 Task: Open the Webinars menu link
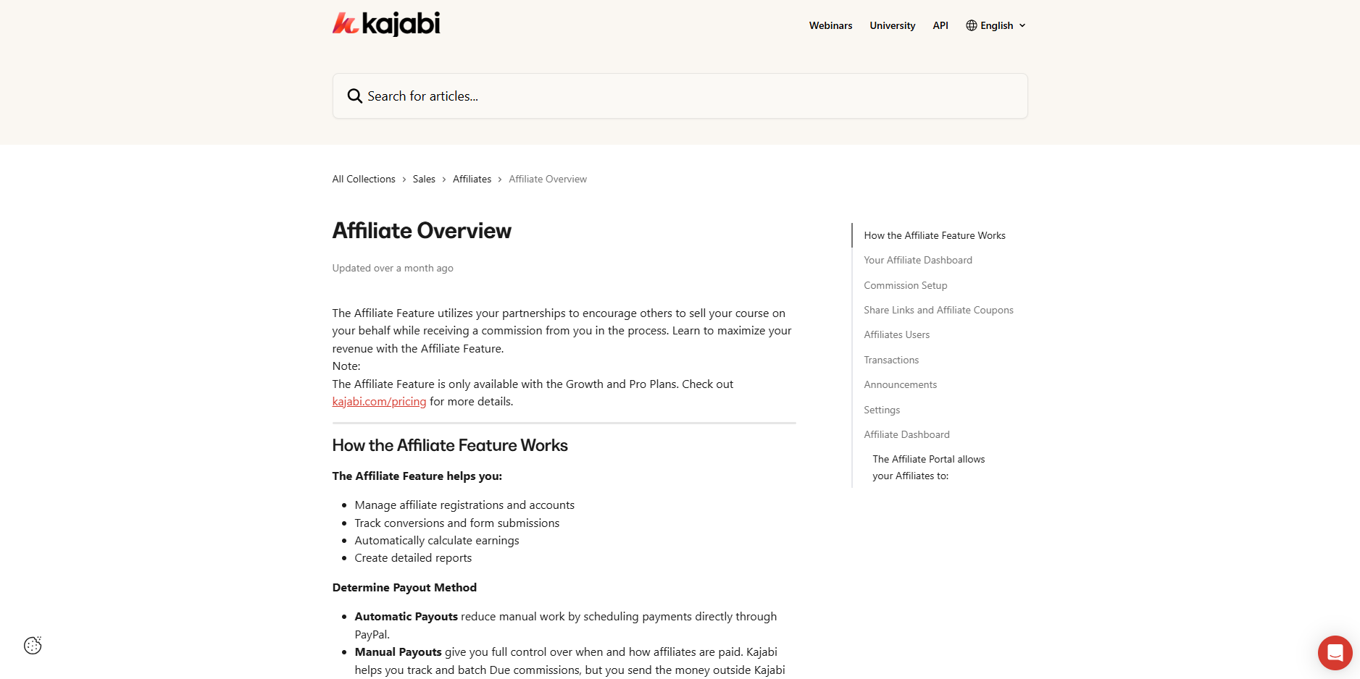830,25
